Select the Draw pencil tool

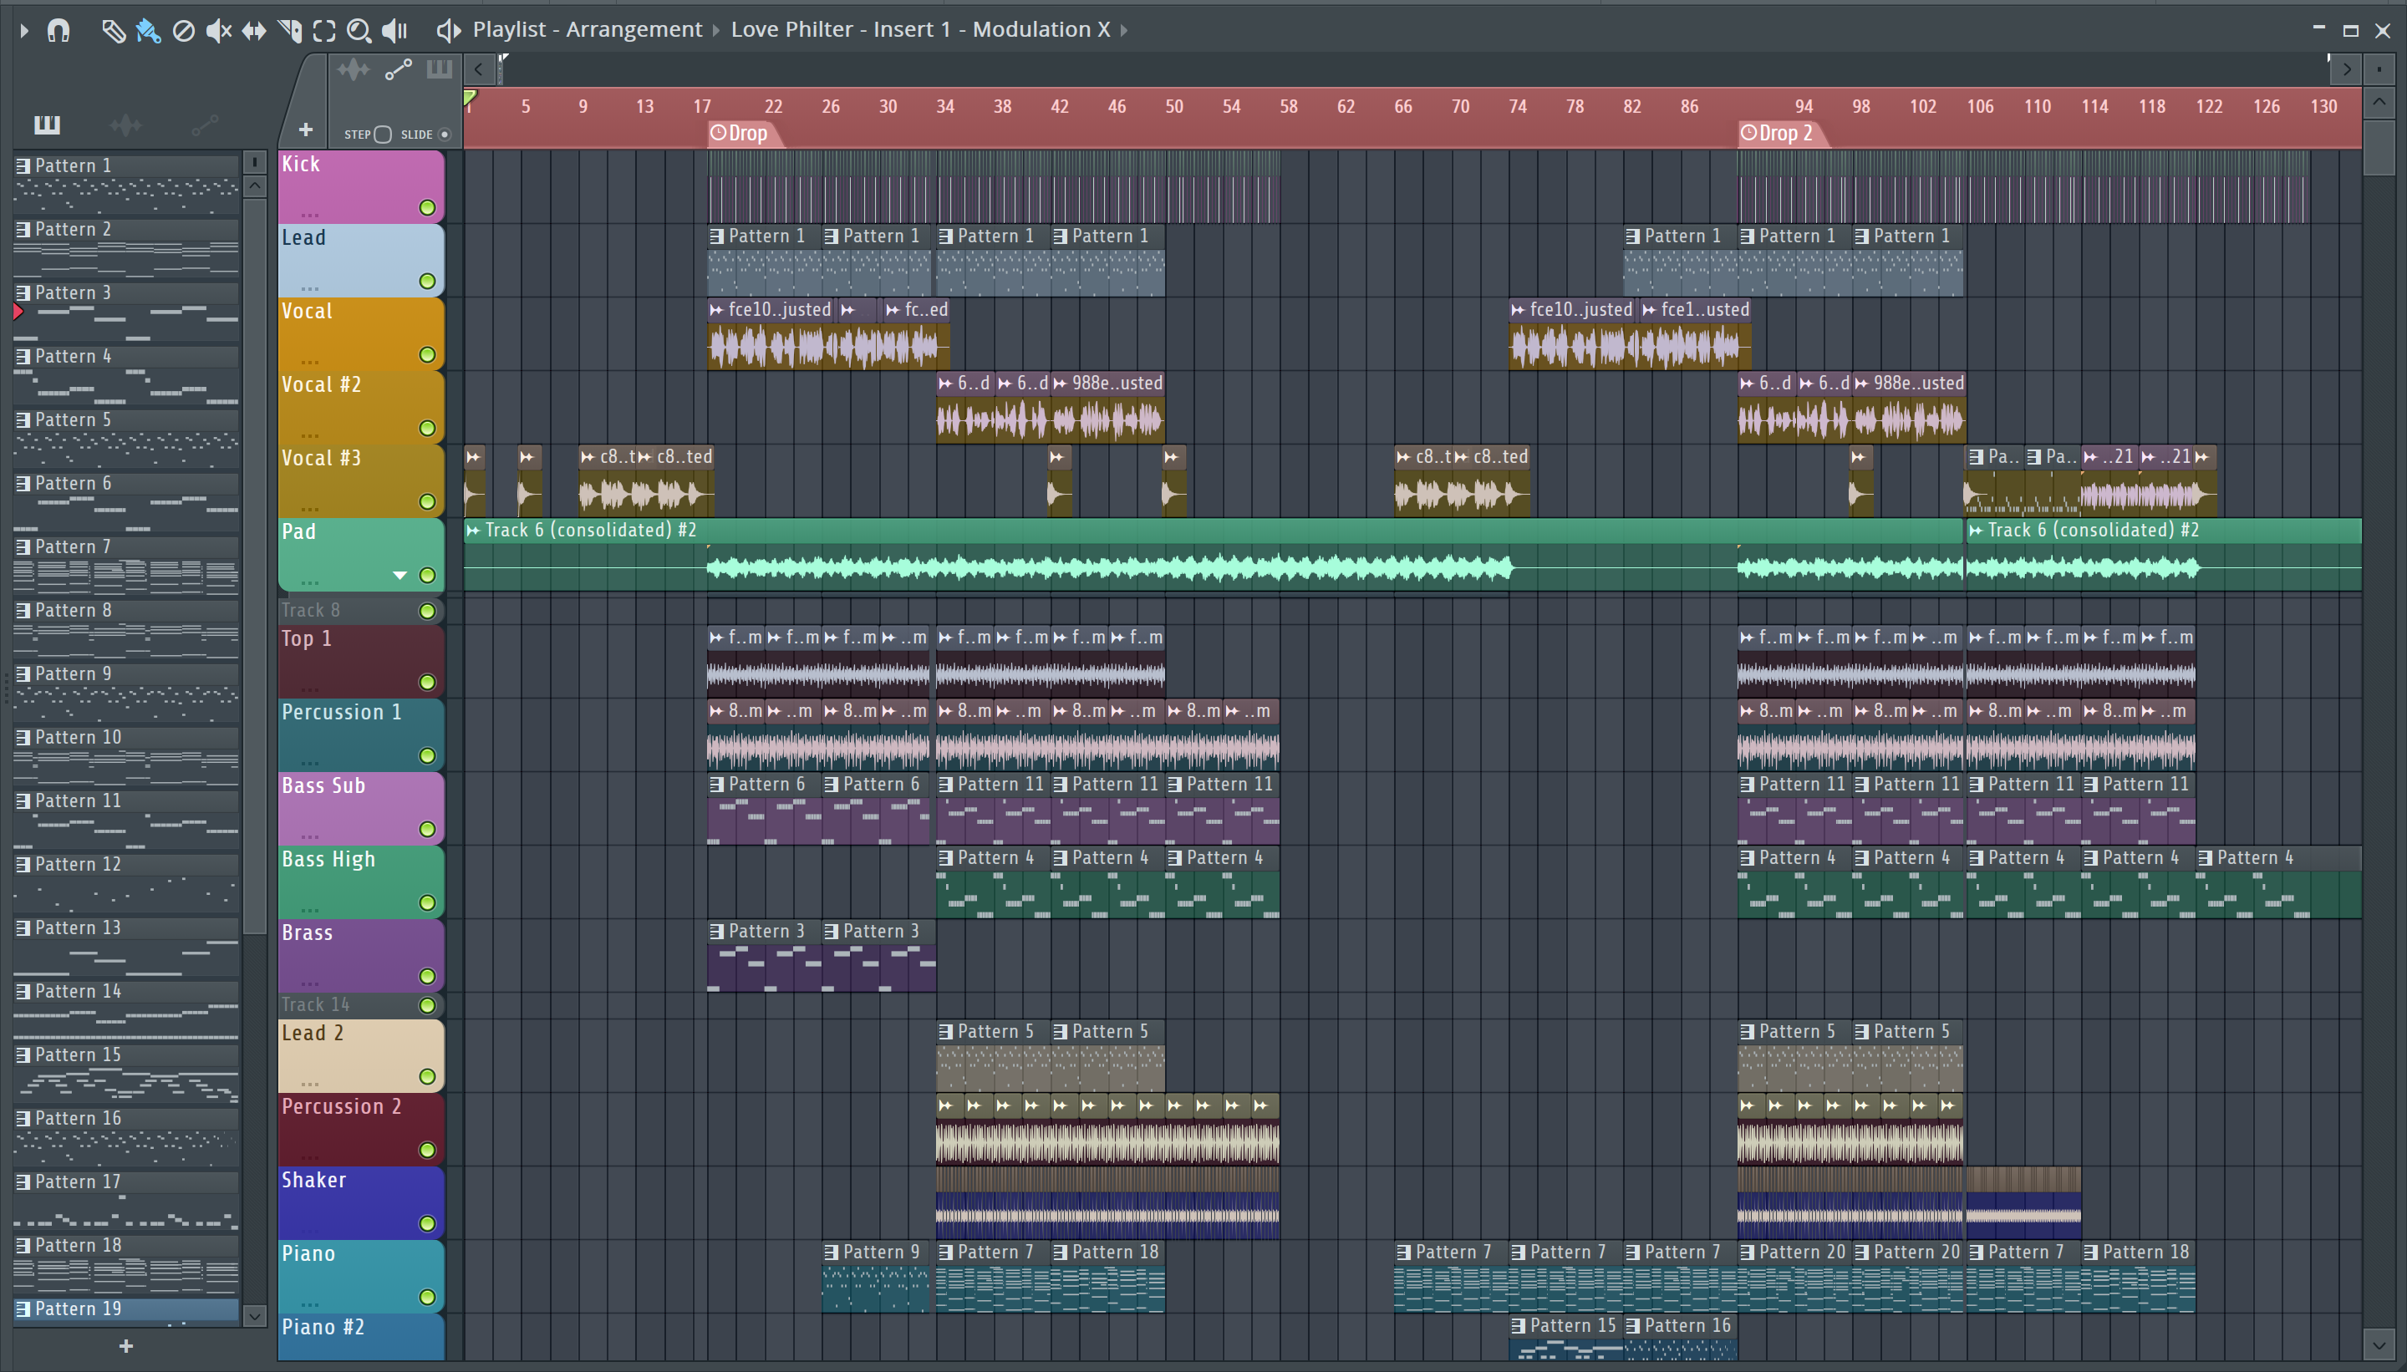tap(113, 30)
